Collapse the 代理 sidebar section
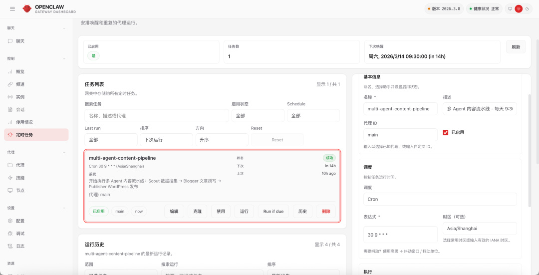Viewport: 539px width, 275px height. 64,152
